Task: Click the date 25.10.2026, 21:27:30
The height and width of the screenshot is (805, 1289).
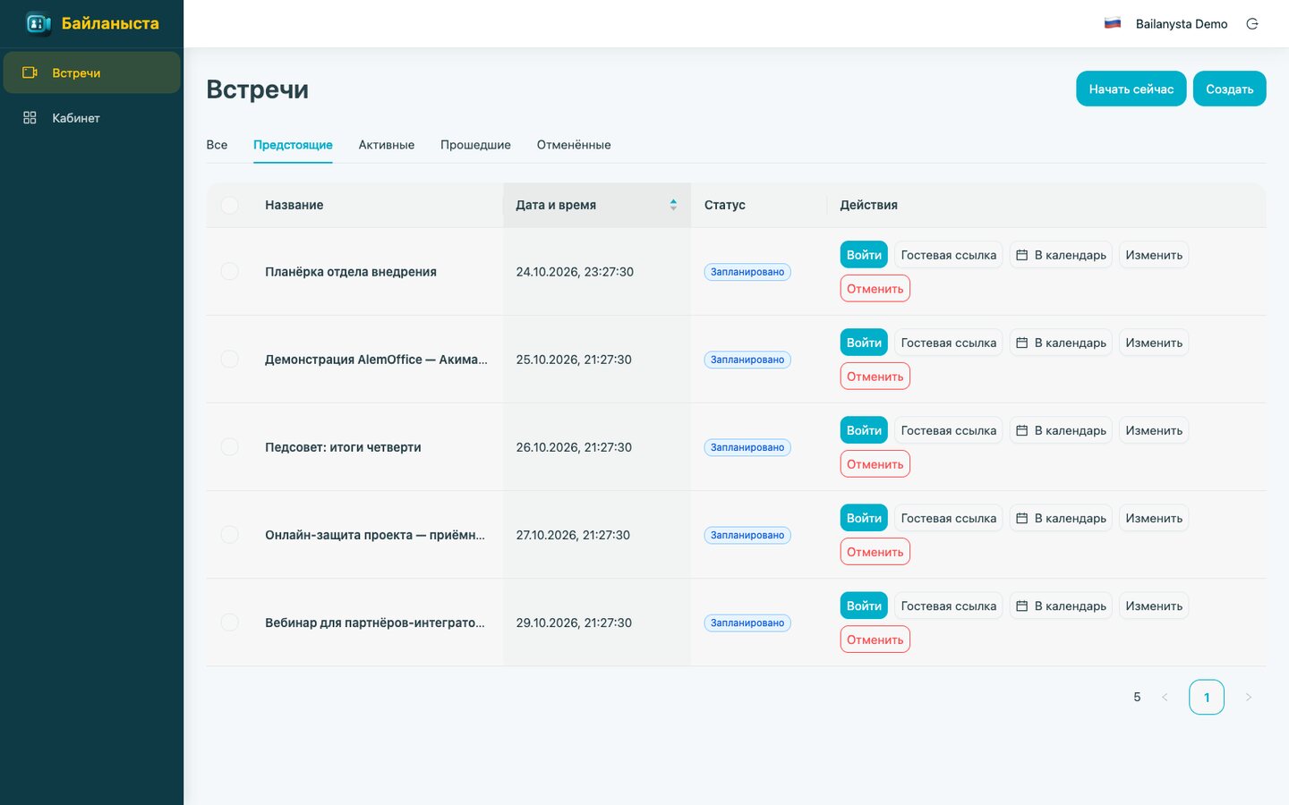Action: (x=574, y=360)
